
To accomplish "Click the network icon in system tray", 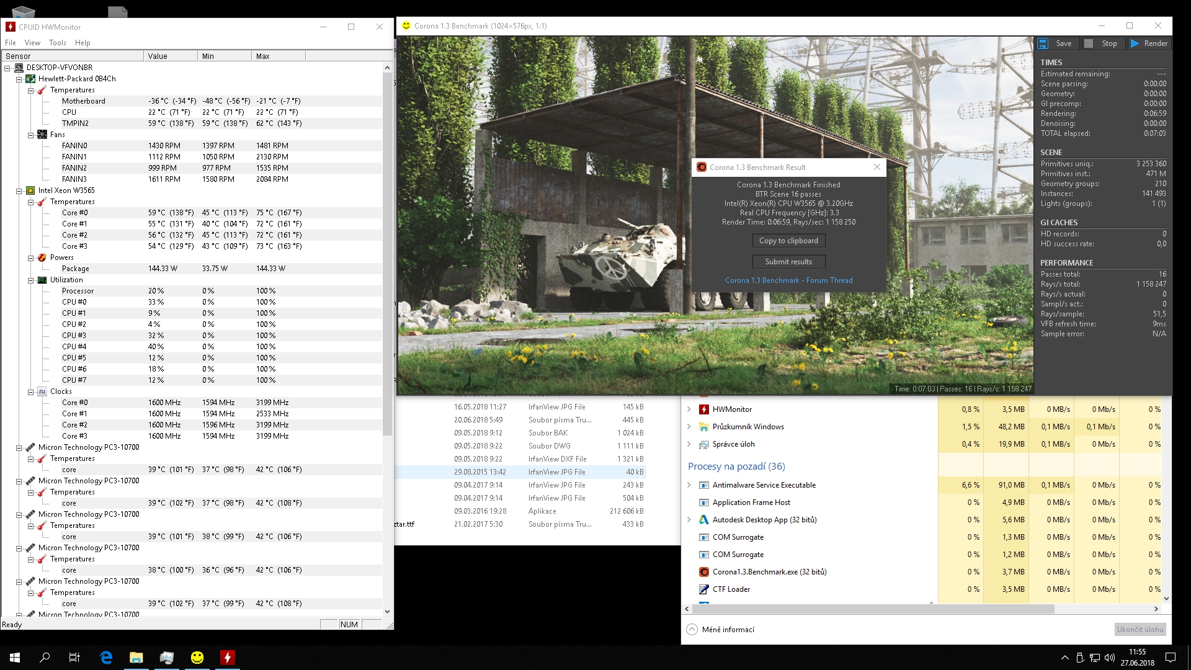I will coord(1095,658).
